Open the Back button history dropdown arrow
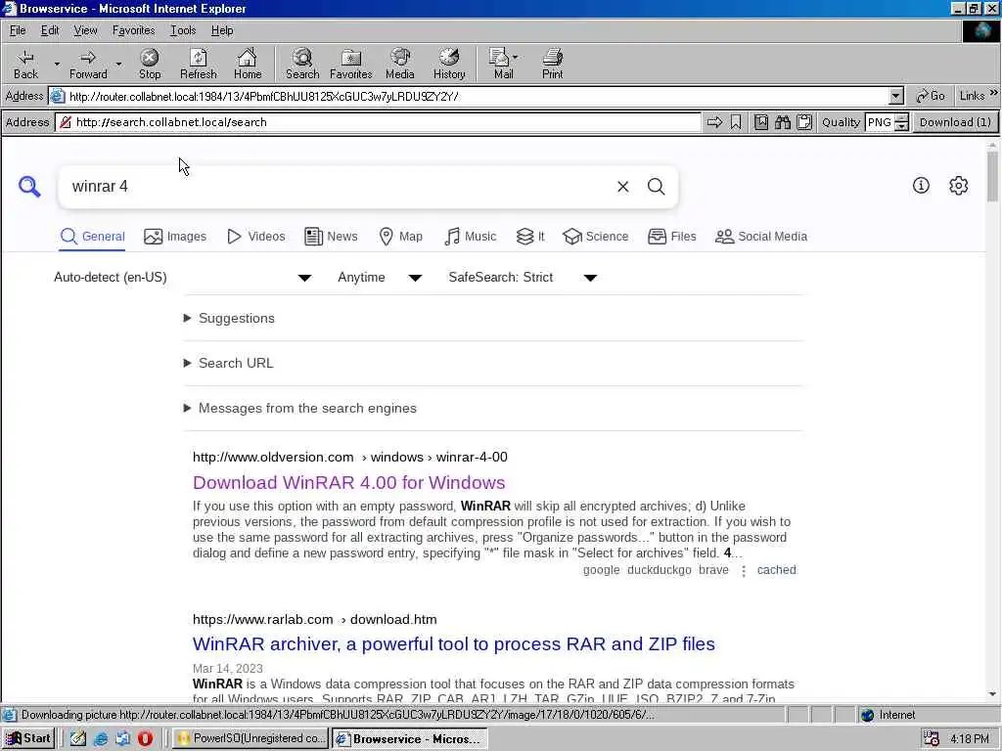The width and height of the screenshot is (1002, 751). (x=56, y=64)
